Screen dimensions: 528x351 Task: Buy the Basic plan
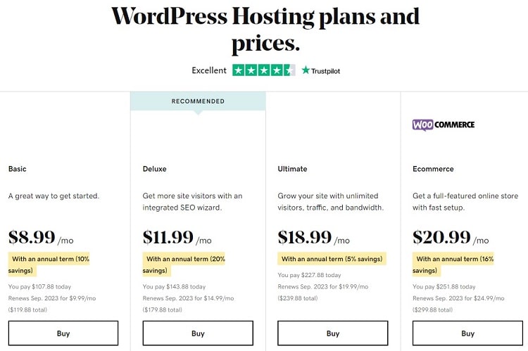[63, 333]
